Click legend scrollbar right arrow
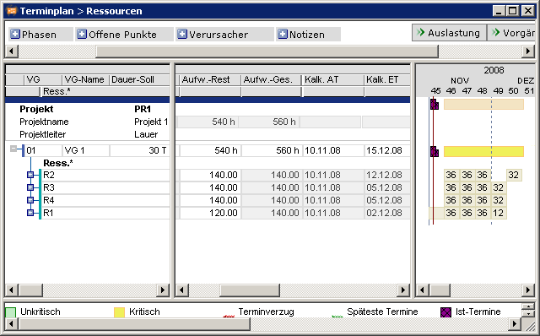 [514, 324]
